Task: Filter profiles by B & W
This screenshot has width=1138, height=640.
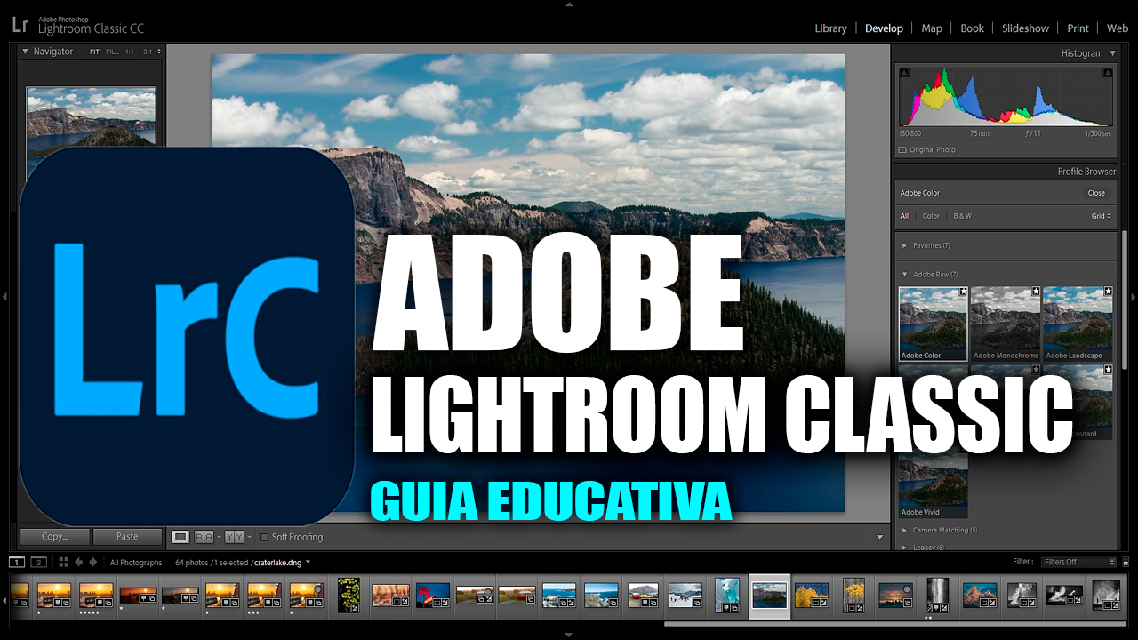Action: click(x=963, y=216)
